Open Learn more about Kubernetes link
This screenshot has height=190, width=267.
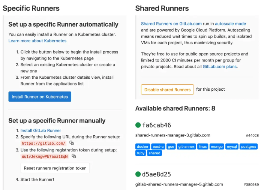click(37, 41)
